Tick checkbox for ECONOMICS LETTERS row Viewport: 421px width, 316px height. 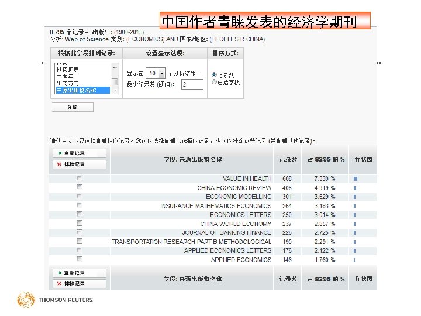click(79, 214)
